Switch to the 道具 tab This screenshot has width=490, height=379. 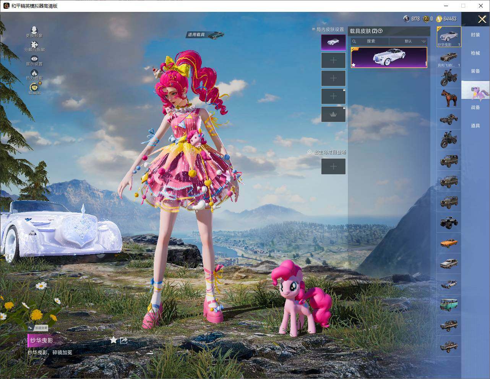click(475, 126)
